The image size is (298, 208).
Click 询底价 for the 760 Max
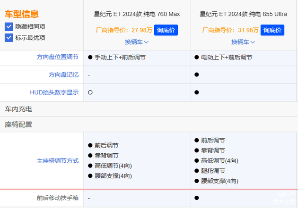point(166,30)
